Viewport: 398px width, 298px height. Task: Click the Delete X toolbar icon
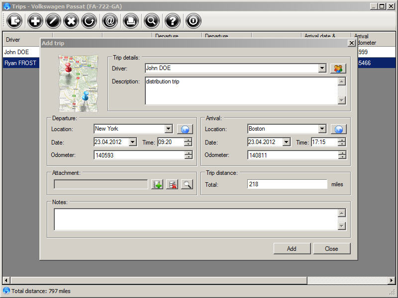click(71, 20)
